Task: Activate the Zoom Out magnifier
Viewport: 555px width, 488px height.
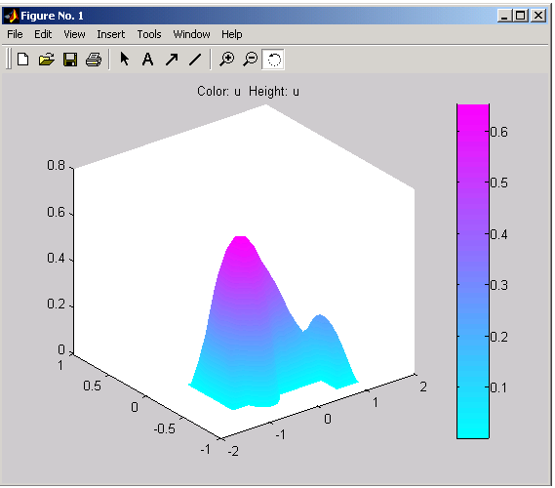Action: coord(251,60)
